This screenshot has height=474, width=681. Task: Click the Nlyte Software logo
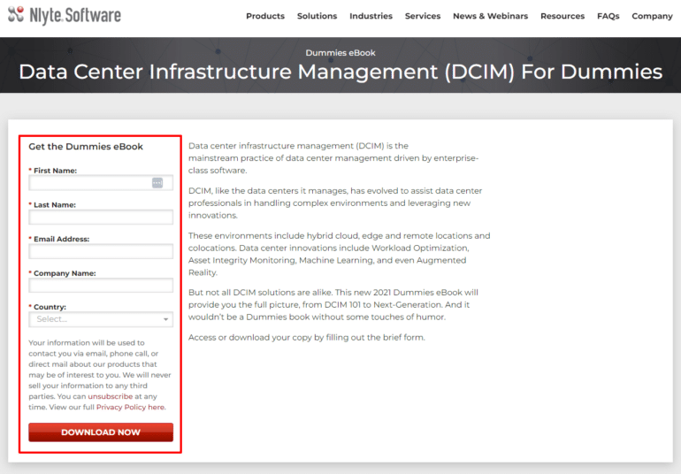pyautogui.click(x=64, y=15)
